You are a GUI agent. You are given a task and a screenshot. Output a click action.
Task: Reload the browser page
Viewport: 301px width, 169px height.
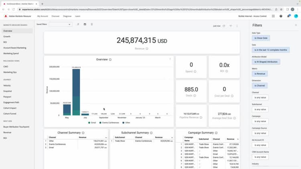coord(13,9)
